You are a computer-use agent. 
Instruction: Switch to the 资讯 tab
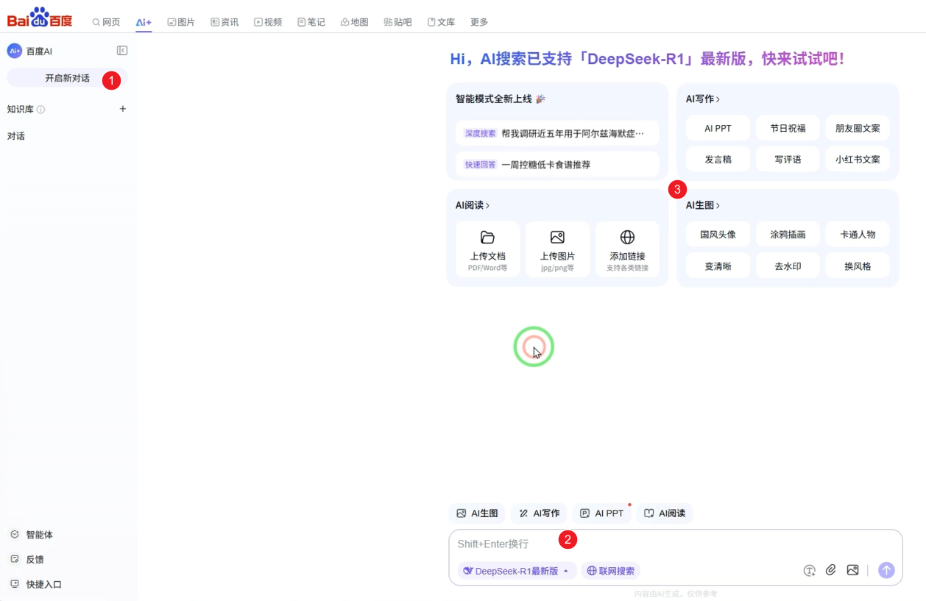225,22
